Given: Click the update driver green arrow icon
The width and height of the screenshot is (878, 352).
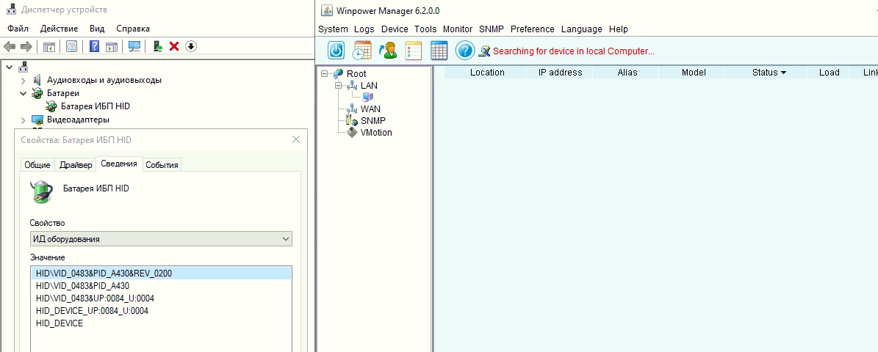Looking at the screenshot, I should click(157, 46).
